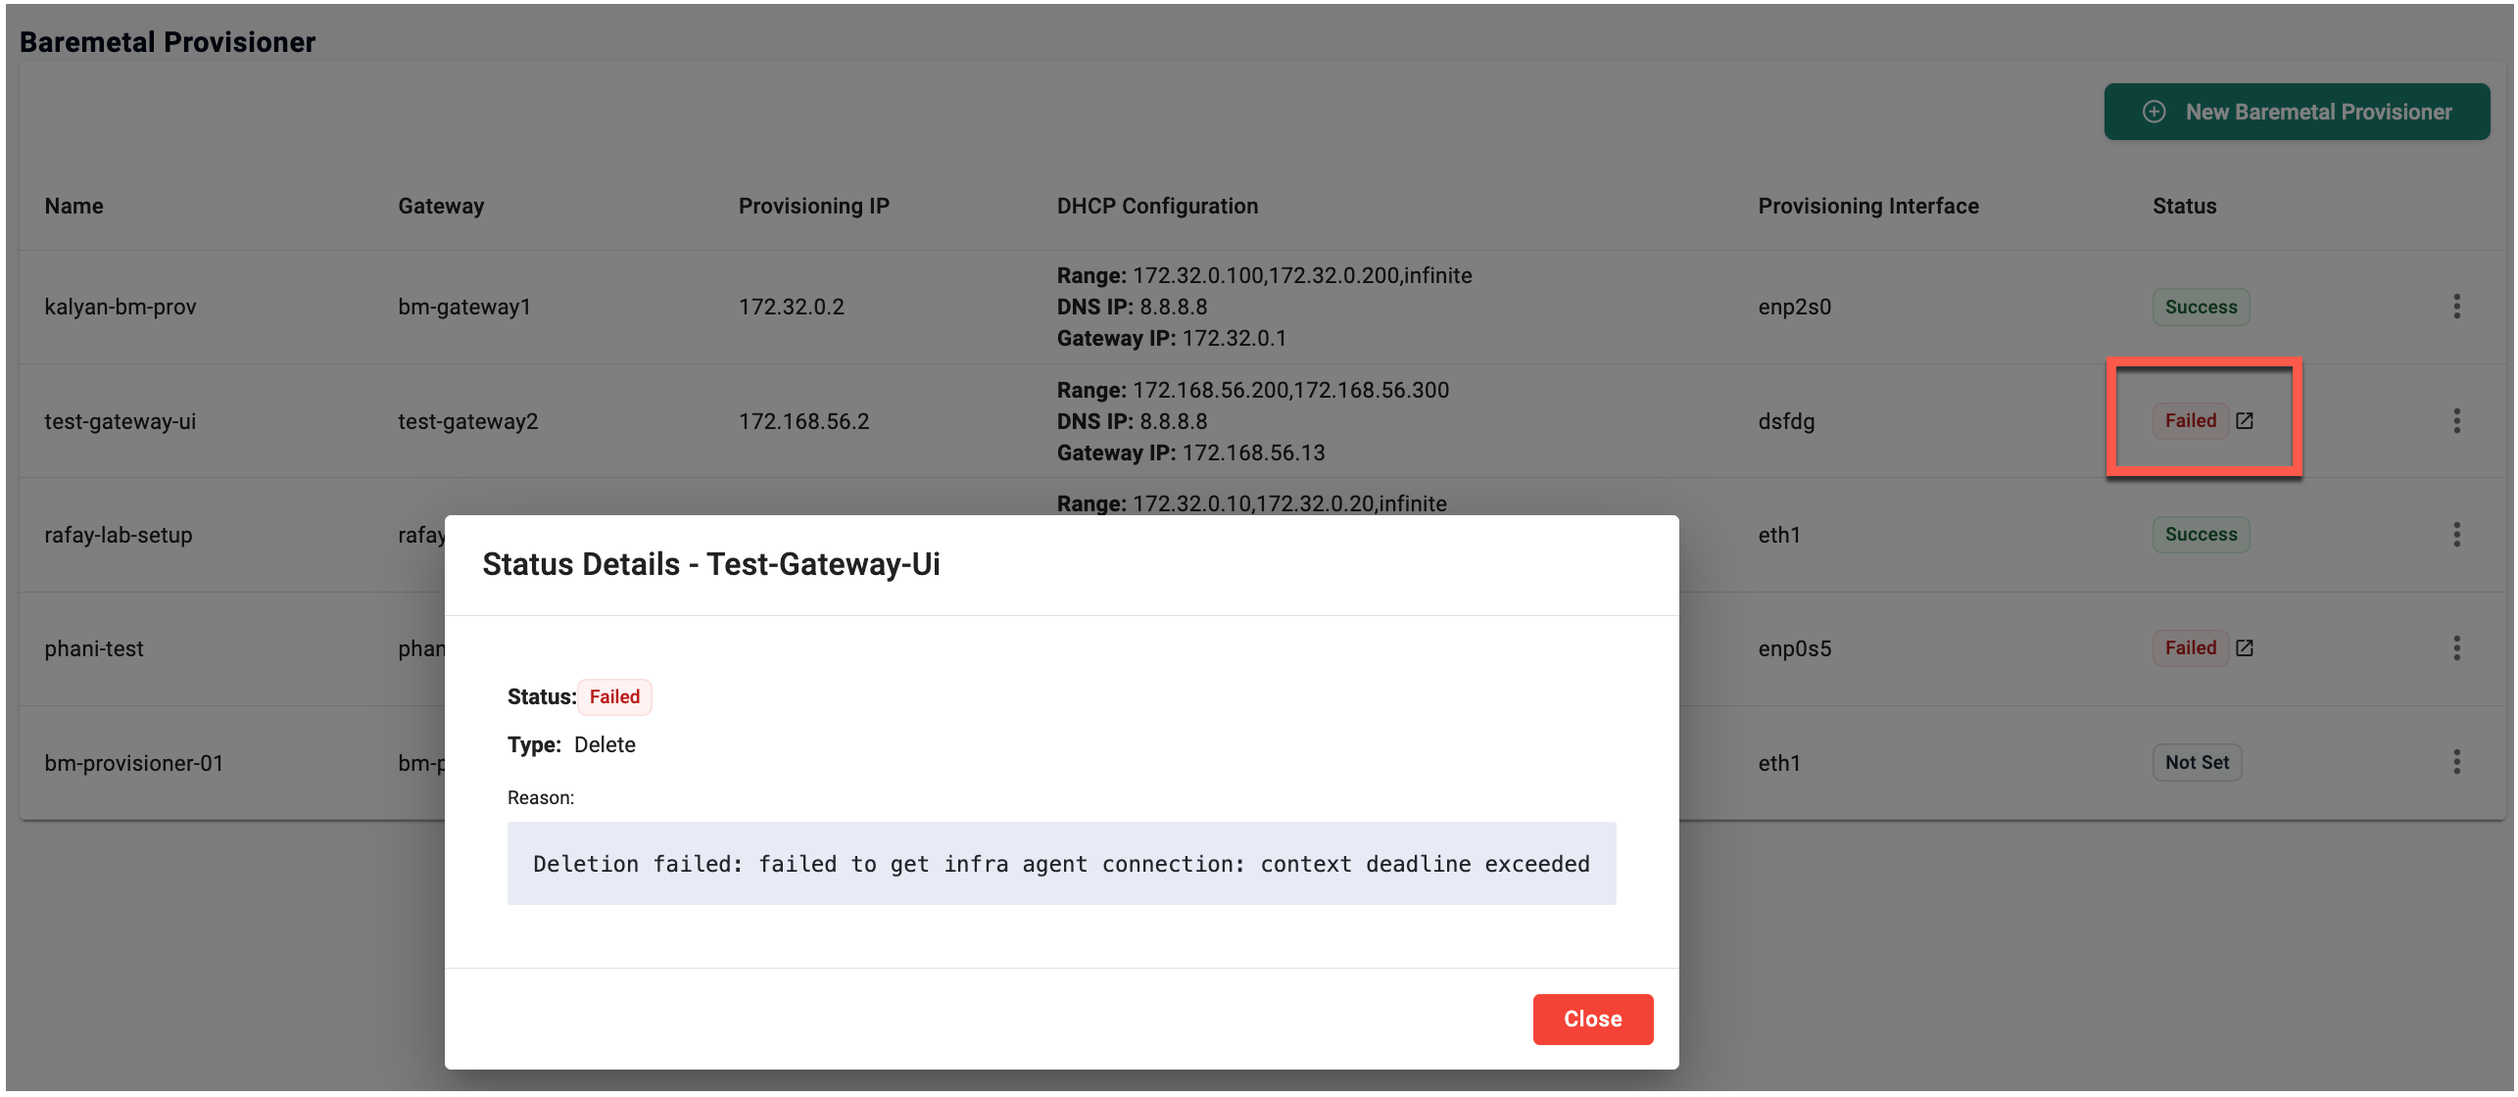
Task: Click Failed badge in phani-test row
Action: (x=2190, y=648)
